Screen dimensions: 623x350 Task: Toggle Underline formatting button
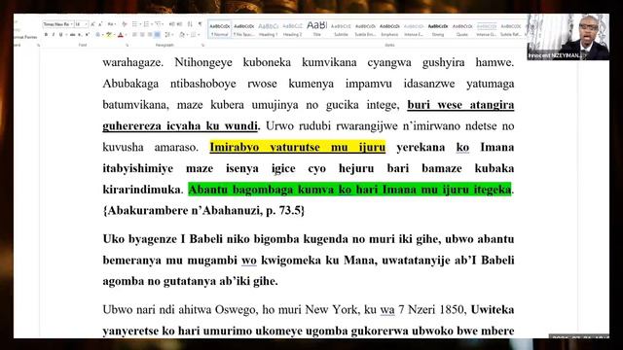[60, 35]
